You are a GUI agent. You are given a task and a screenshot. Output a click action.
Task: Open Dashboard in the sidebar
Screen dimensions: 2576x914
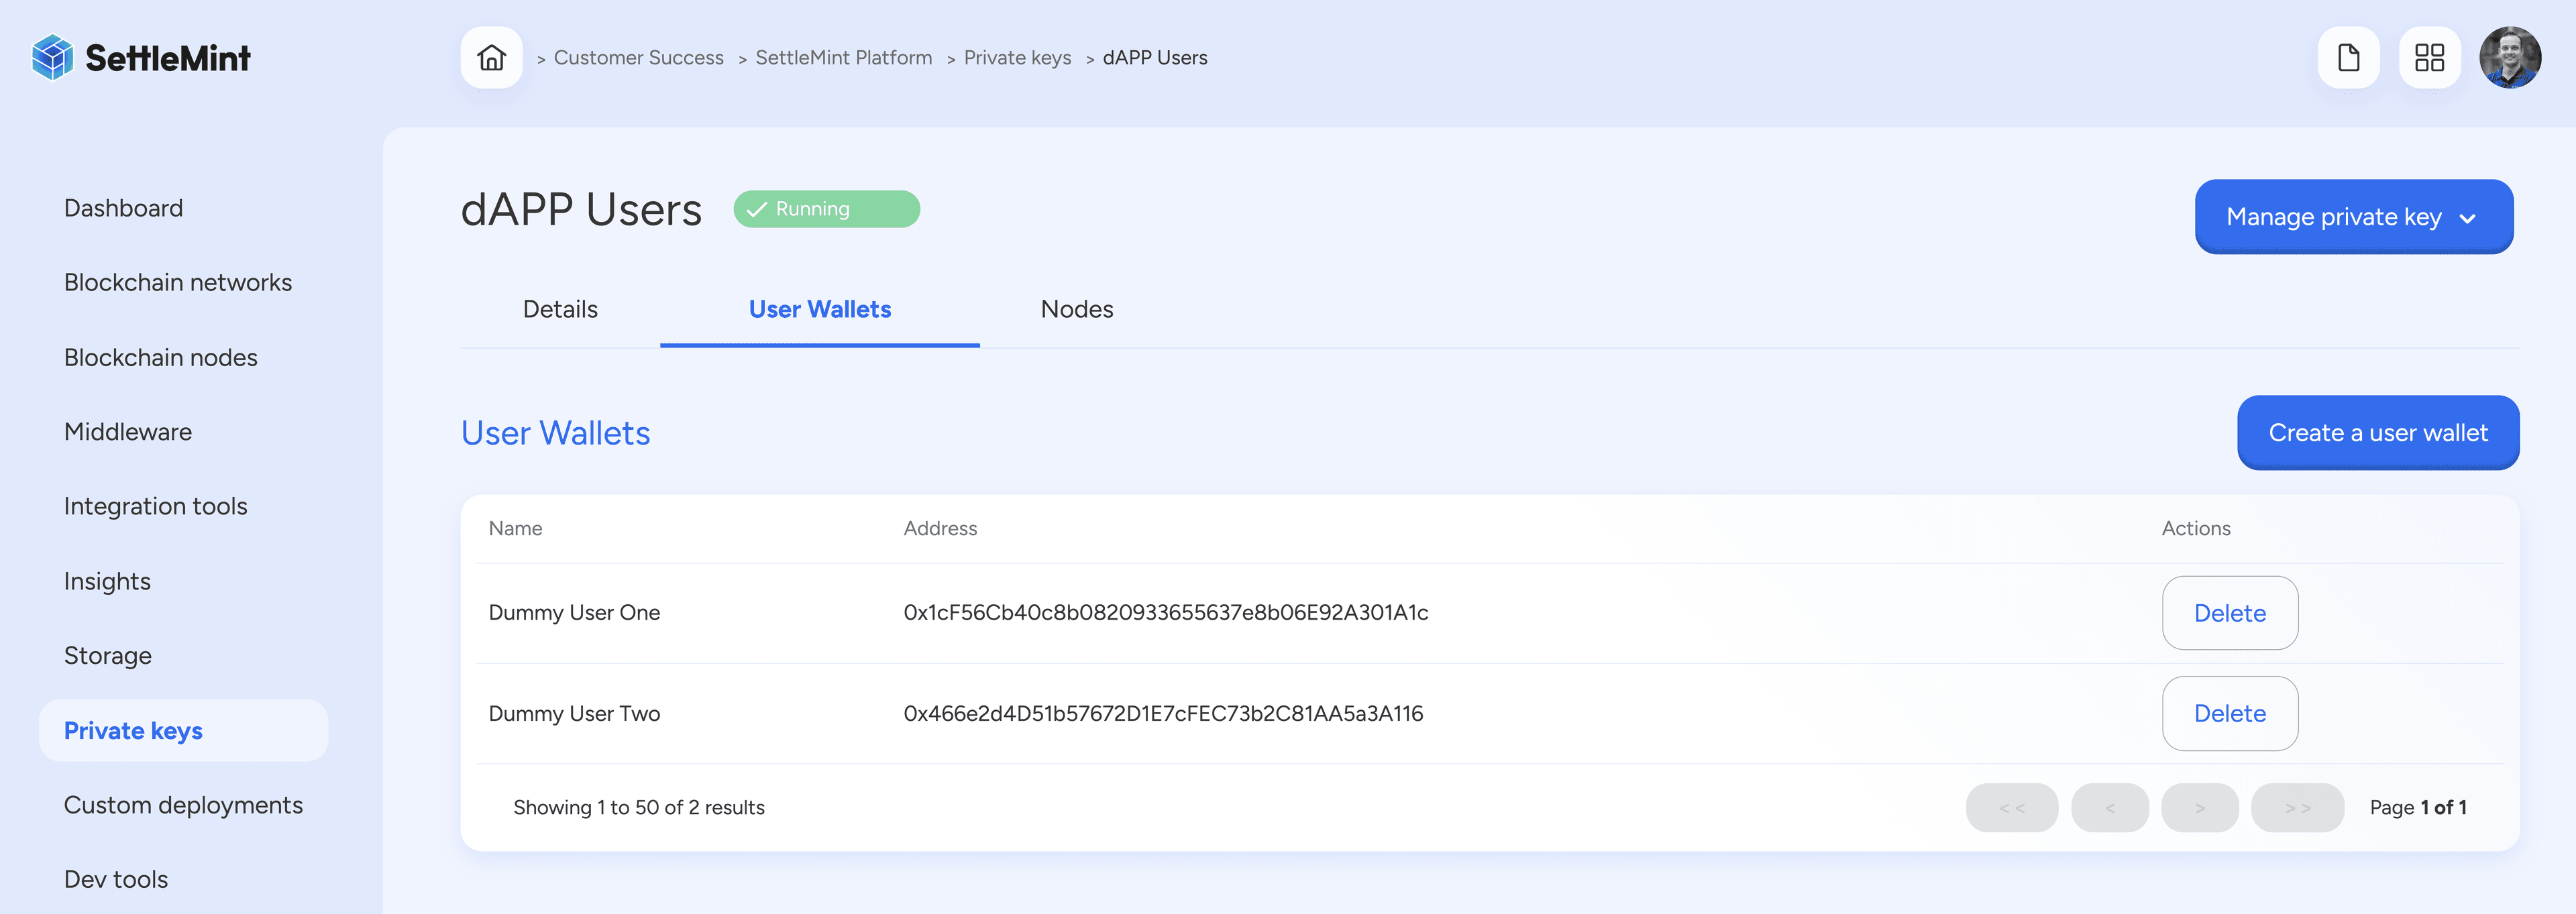coord(123,208)
